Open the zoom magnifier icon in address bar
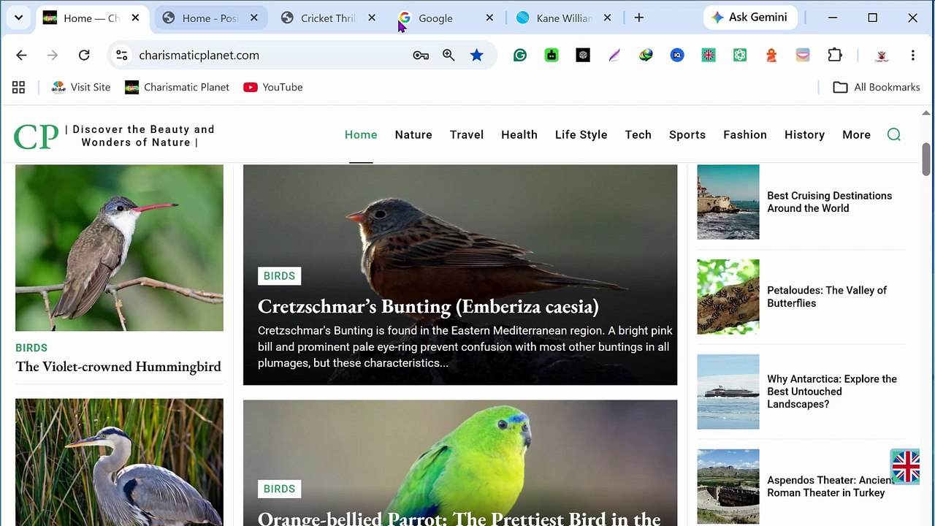This screenshot has height=526, width=935. pyautogui.click(x=449, y=55)
